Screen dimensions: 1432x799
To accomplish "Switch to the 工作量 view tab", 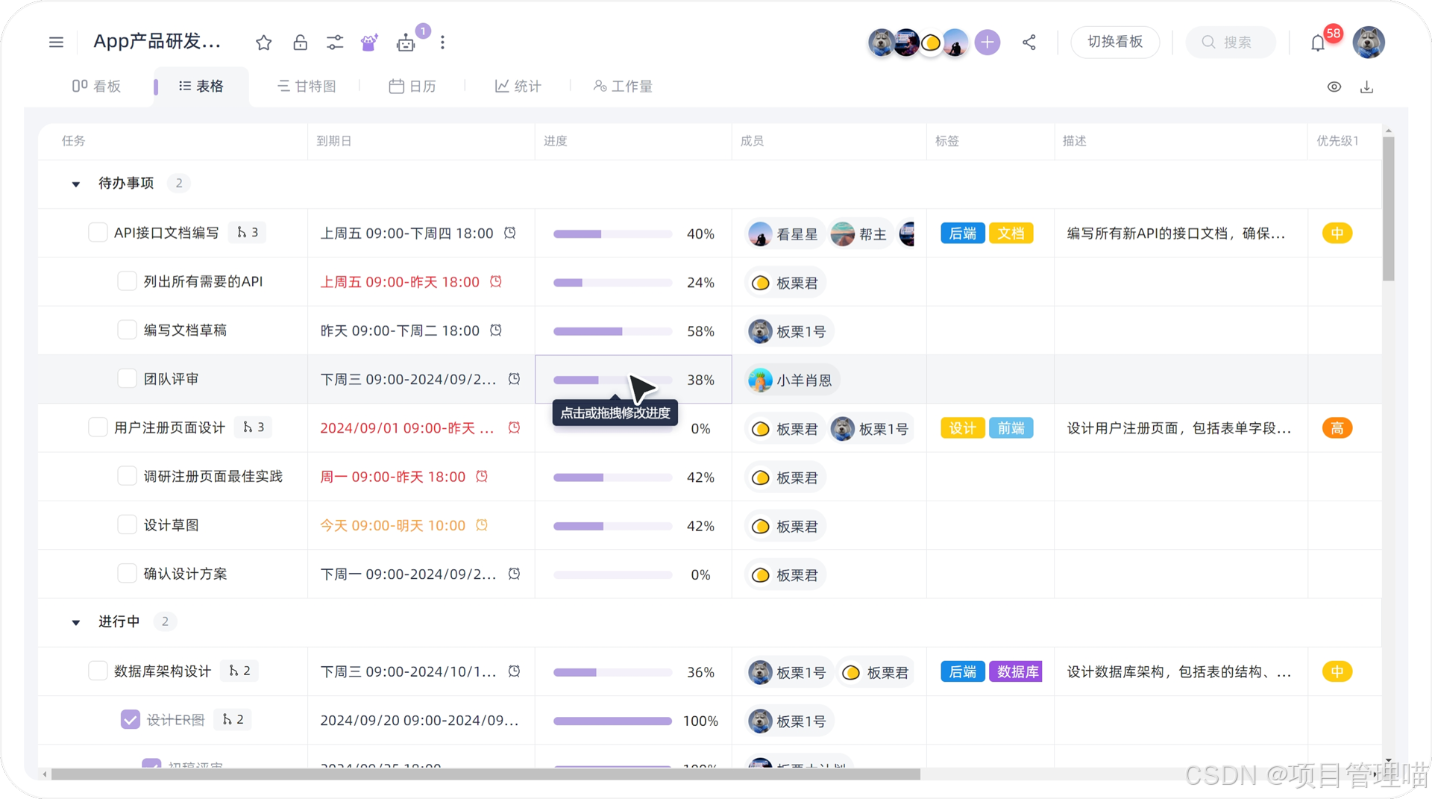I will pyautogui.click(x=623, y=87).
